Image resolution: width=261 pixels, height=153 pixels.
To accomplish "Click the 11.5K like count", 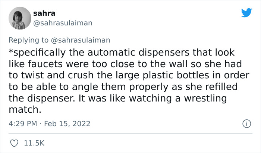I will (x=34, y=143).
